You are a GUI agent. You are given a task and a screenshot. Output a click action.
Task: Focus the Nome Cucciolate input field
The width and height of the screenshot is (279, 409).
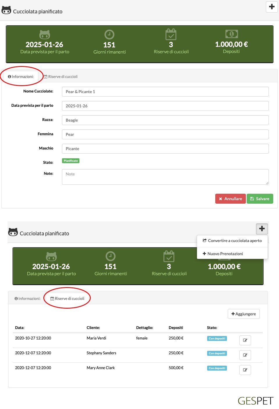[x=165, y=92]
